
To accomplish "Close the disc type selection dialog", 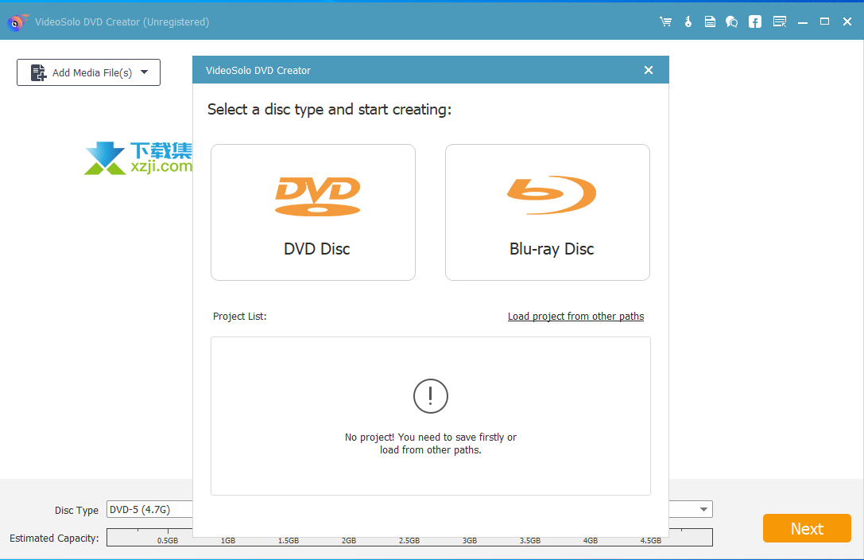I will (x=649, y=70).
